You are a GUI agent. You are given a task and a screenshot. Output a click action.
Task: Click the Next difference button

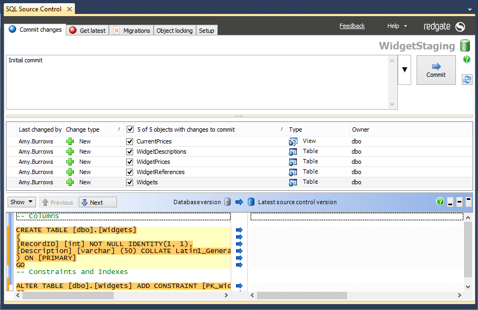[x=98, y=203]
